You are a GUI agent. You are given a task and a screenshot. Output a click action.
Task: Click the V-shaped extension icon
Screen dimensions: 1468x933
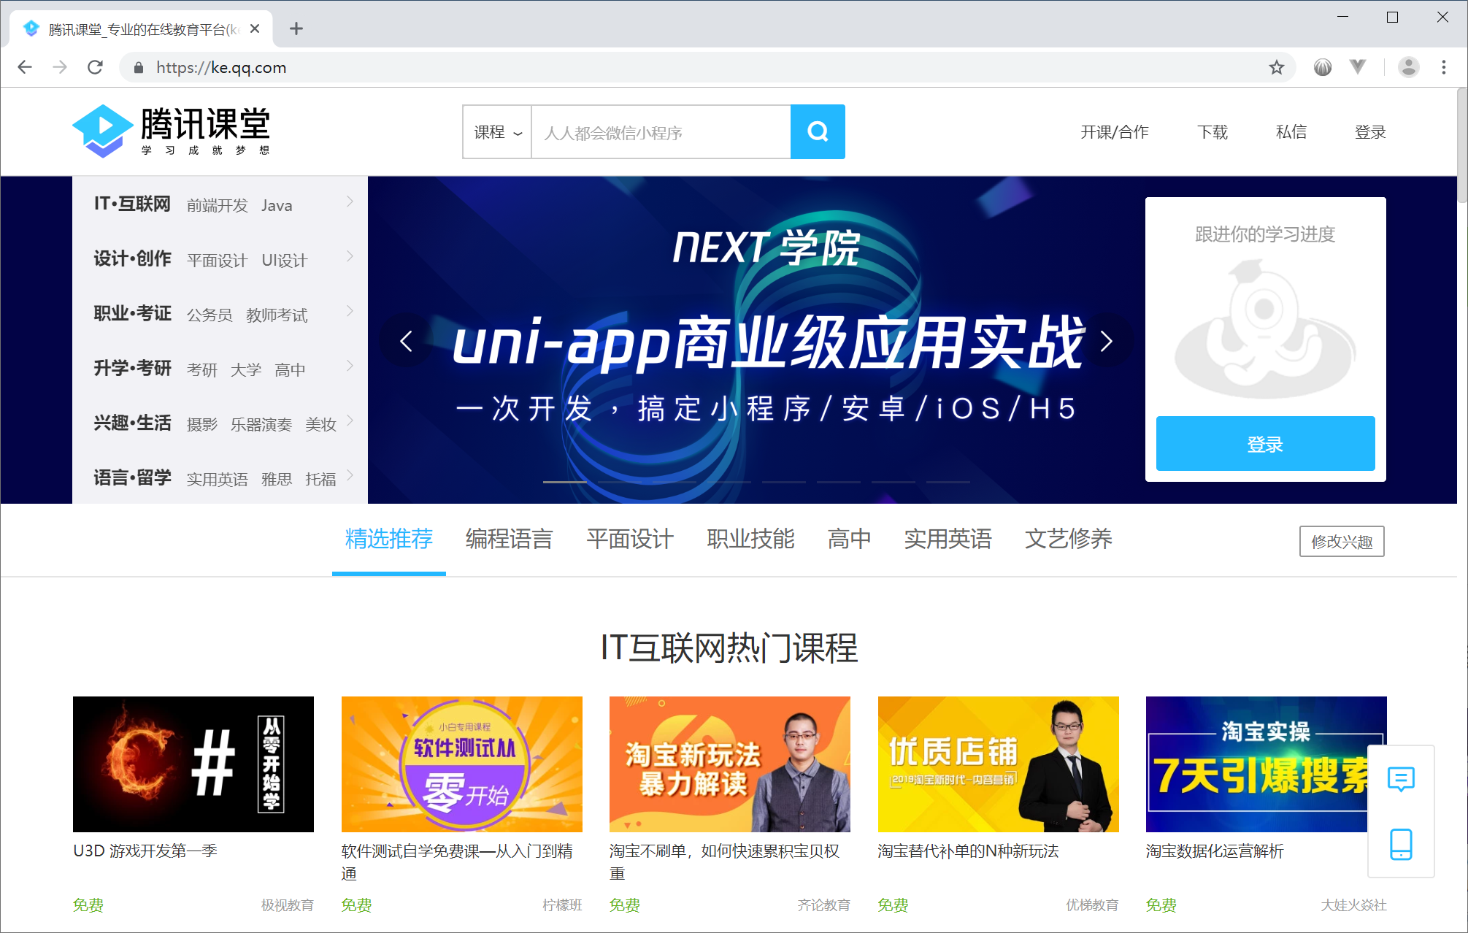[x=1358, y=67]
